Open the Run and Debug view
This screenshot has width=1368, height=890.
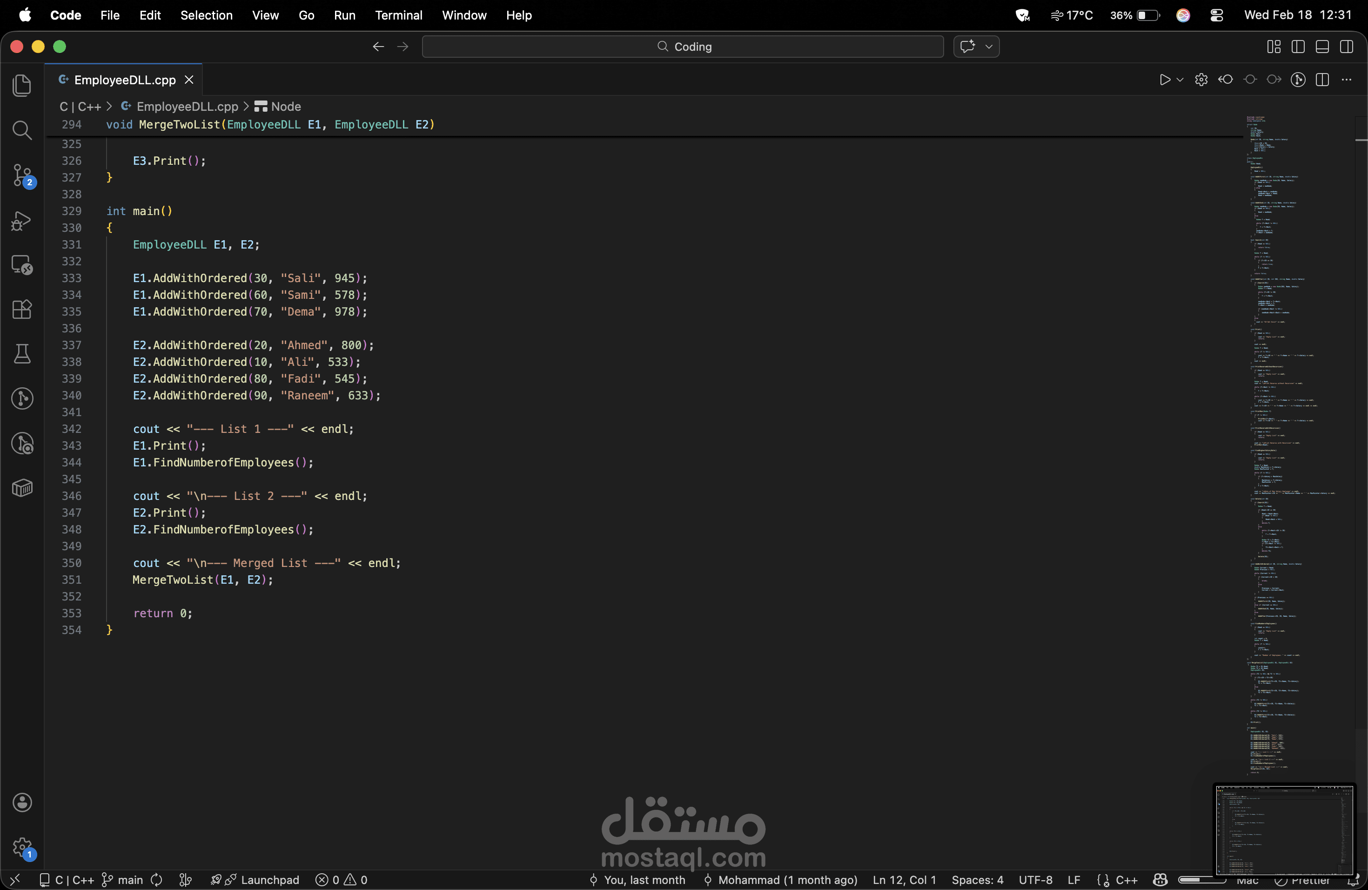21,221
